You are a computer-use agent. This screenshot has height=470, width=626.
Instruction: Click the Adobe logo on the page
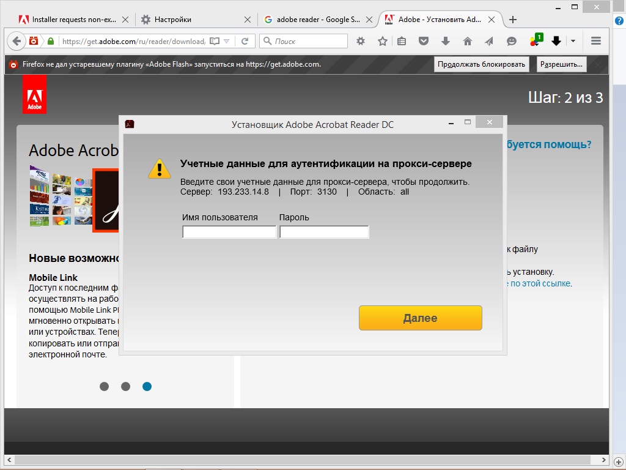coord(34,95)
